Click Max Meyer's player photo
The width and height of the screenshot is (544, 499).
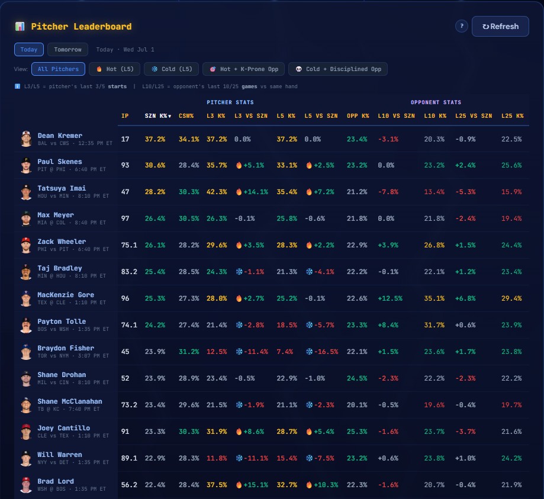[26, 218]
